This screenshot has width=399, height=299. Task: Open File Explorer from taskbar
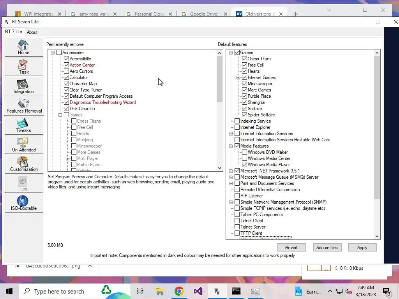click(160, 291)
